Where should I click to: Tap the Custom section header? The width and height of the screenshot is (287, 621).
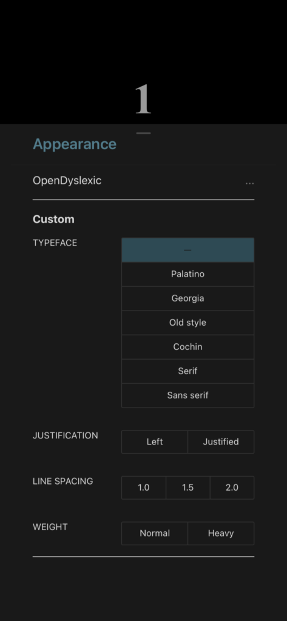coord(53,219)
